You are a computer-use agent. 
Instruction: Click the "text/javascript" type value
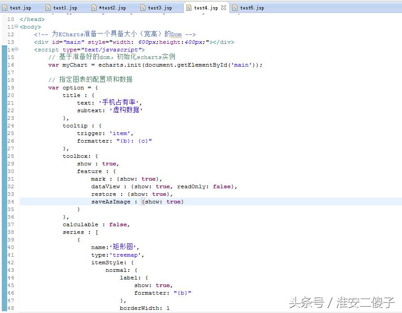111,50
